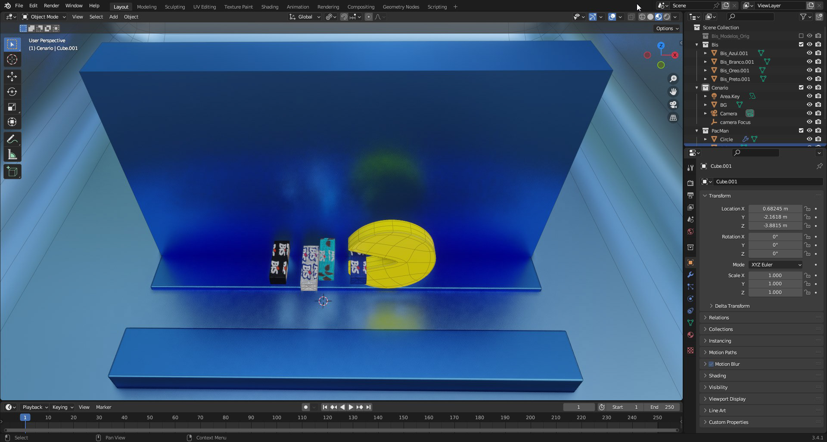
Task: Click the zoom view magnifier icon
Action: 673,79
